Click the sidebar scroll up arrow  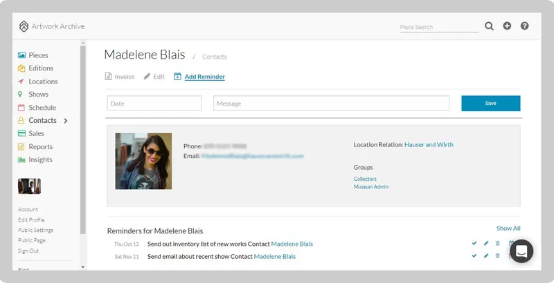[83, 43]
